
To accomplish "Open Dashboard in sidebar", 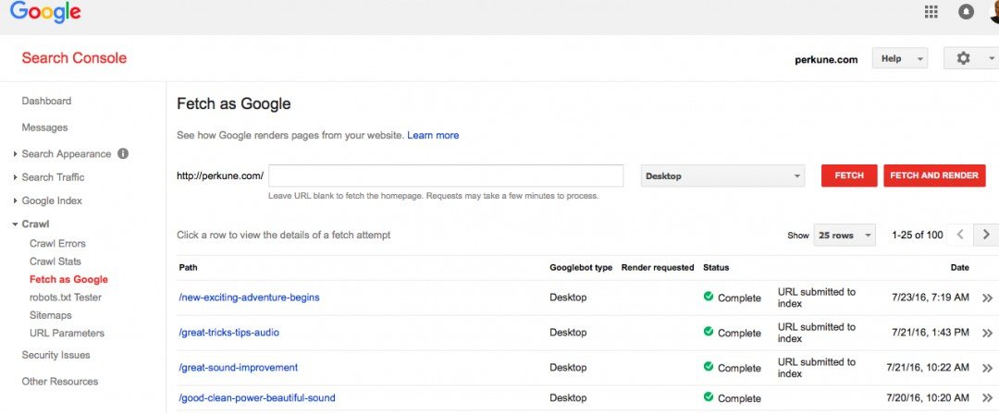I will click(x=46, y=101).
